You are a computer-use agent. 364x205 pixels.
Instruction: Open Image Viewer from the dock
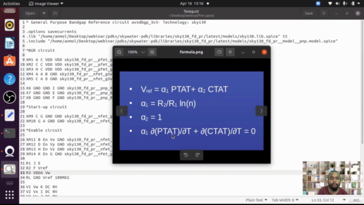click(x=10, y=170)
